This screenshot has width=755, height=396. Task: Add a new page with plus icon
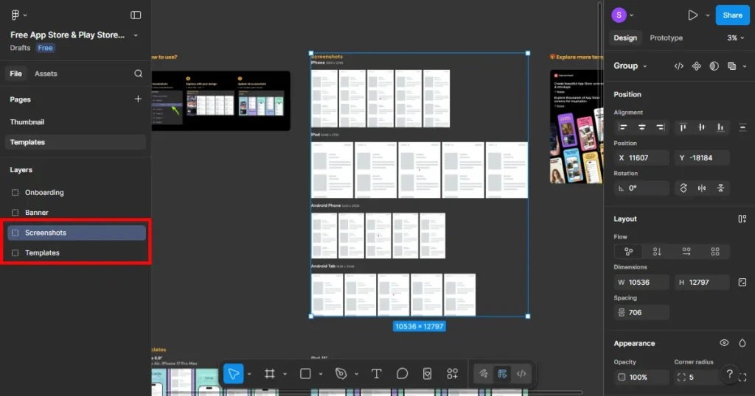click(x=138, y=99)
